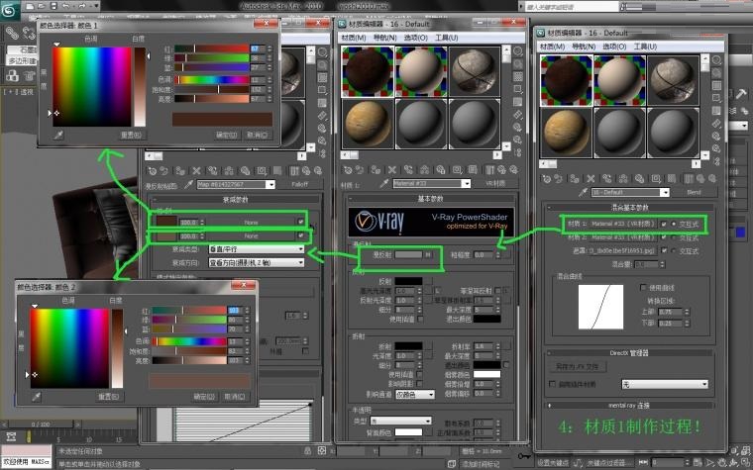Image resolution: width=753 pixels, height=470 pixels.
Task: Enable 使用曲线 checkbox in mix curve
Action: (x=643, y=287)
